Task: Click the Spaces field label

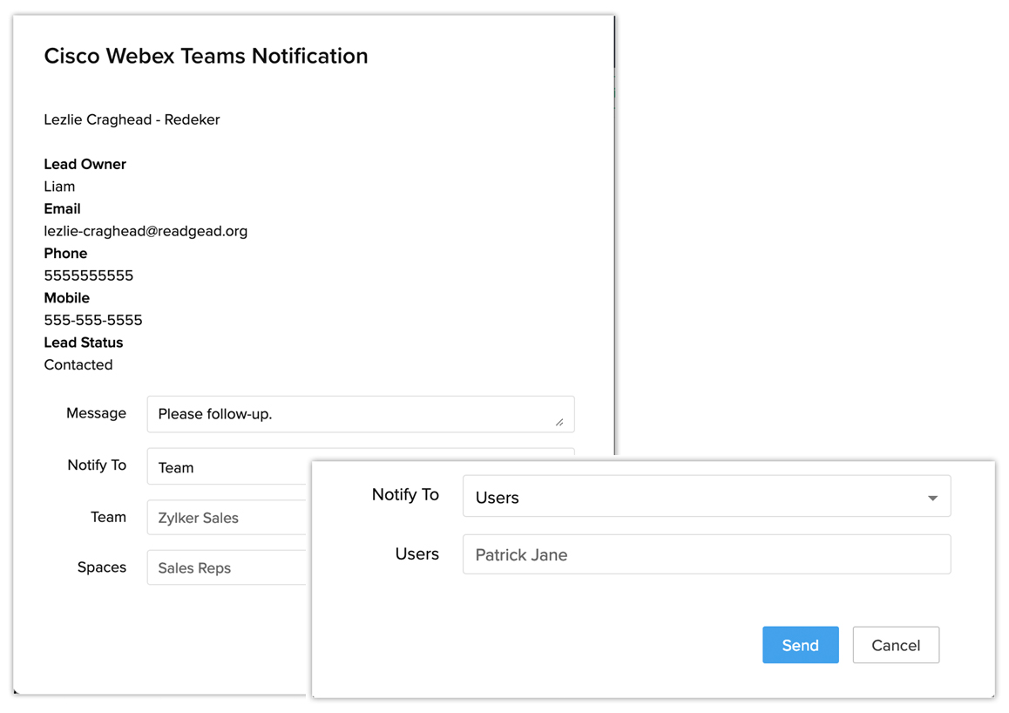Action: click(x=102, y=567)
